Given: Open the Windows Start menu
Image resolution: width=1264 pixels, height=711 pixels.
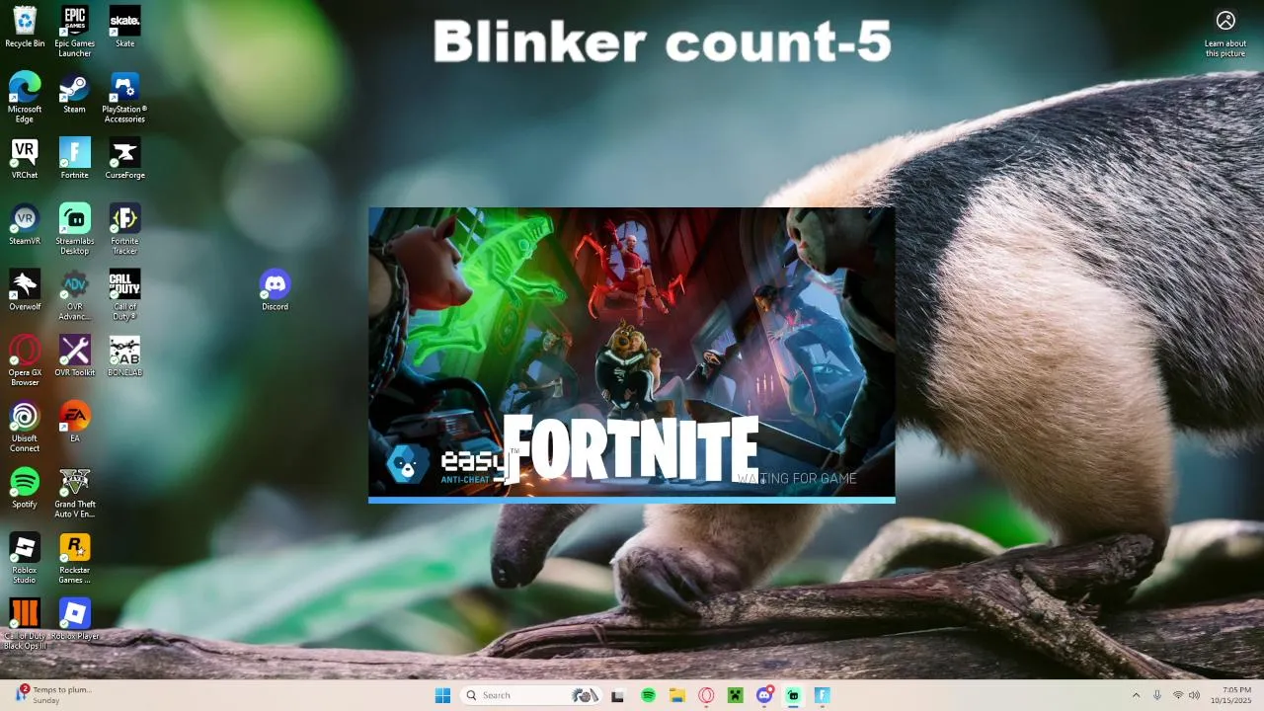Looking at the screenshot, I should pyautogui.click(x=442, y=695).
